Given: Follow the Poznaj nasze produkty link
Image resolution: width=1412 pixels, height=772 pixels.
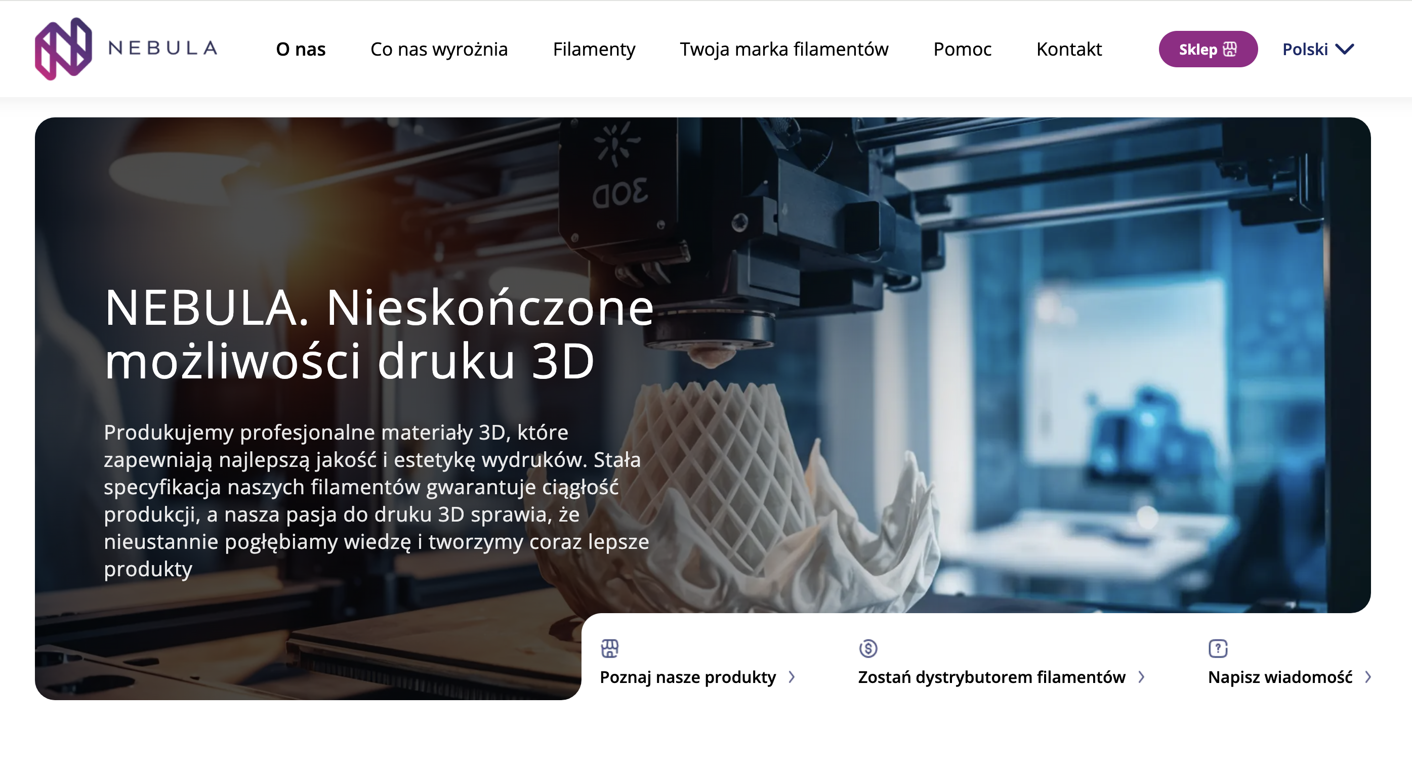Looking at the screenshot, I should pos(688,677).
